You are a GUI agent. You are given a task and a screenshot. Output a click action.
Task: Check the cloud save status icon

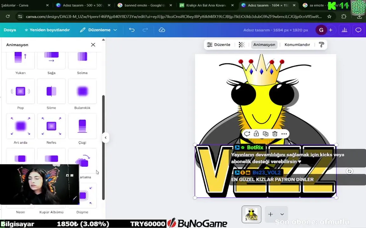pos(162,30)
